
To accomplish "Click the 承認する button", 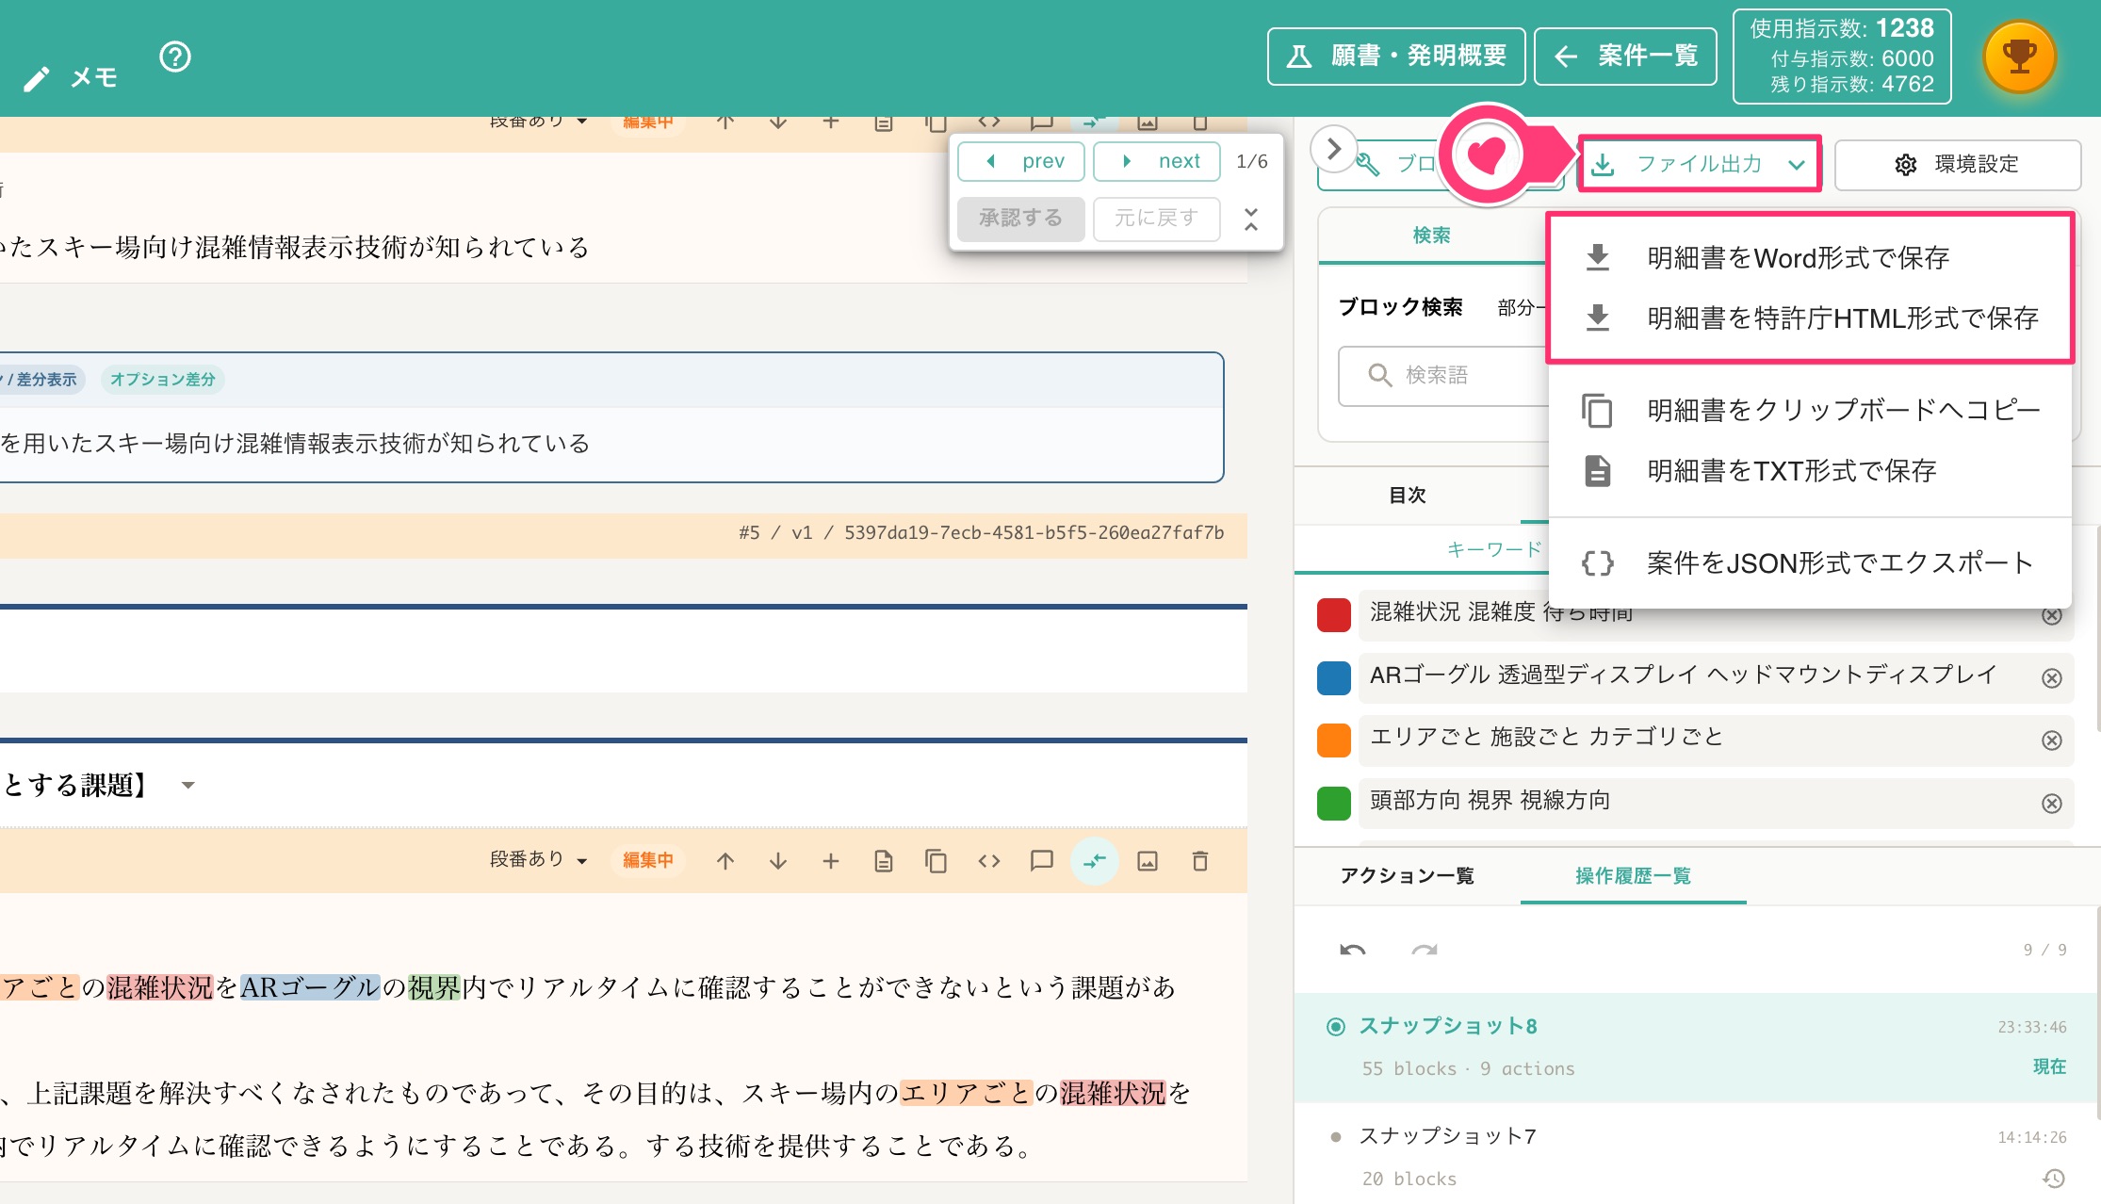I will 1021,219.
